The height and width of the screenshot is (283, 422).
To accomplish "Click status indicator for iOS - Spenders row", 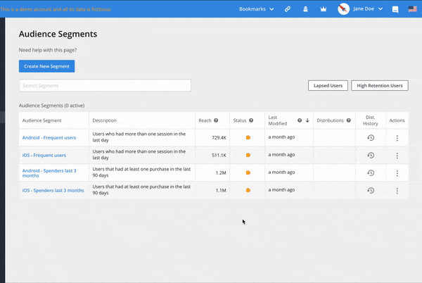I will pos(248,190).
